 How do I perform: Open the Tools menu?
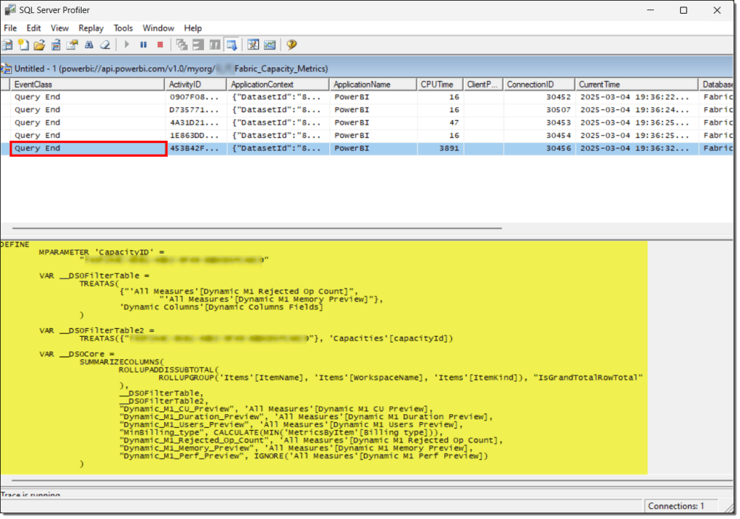[x=123, y=28]
